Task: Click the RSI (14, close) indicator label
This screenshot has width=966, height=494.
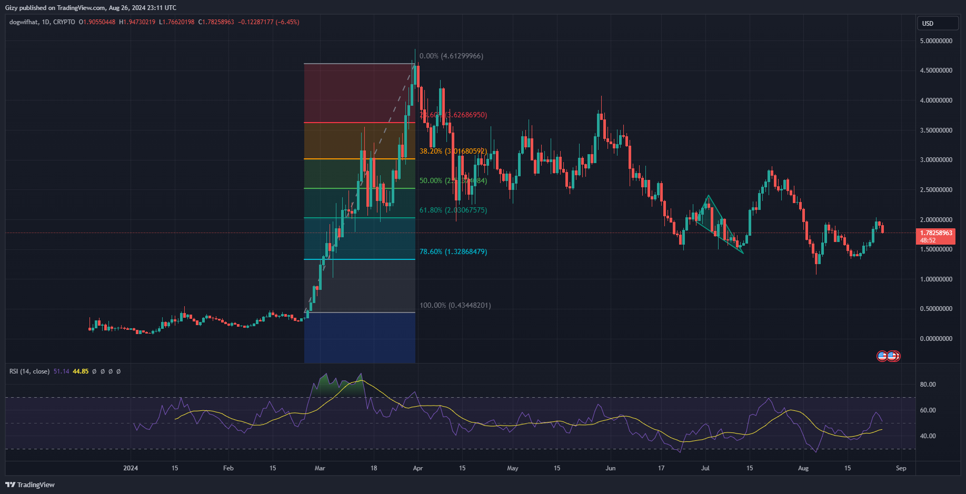Action: tap(29, 371)
